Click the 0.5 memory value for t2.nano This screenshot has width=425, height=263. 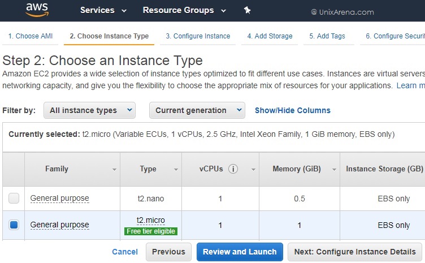pyautogui.click(x=300, y=199)
